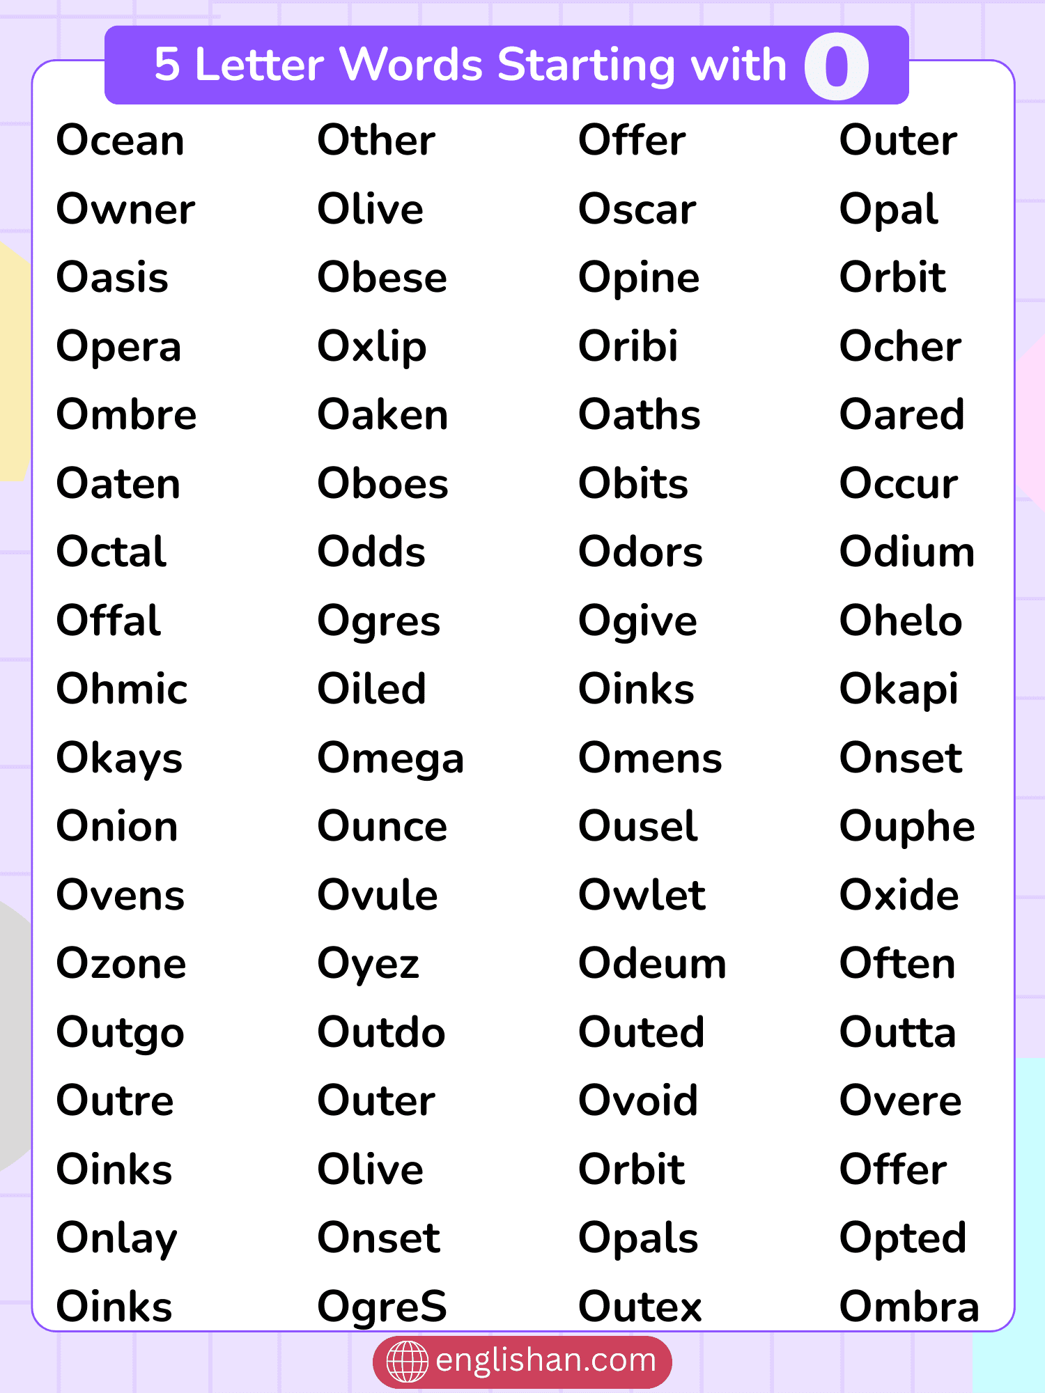Screen dimensions: 1045x1393
Task: Click on the word "Owlet"
Action: click(642, 895)
